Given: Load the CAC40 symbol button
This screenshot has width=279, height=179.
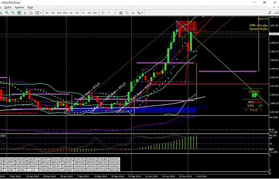Looking at the screenshot, I should point(9,170).
